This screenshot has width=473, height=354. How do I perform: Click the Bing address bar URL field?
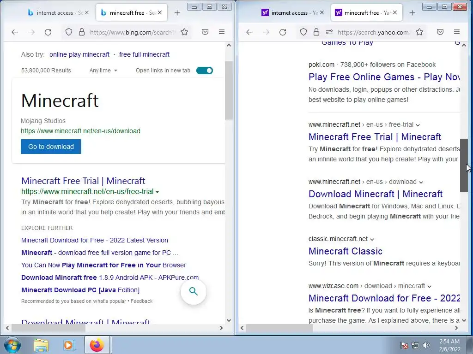pos(133,32)
